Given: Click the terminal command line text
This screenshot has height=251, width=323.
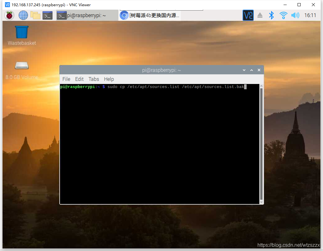Looking at the screenshot, I should [175, 87].
